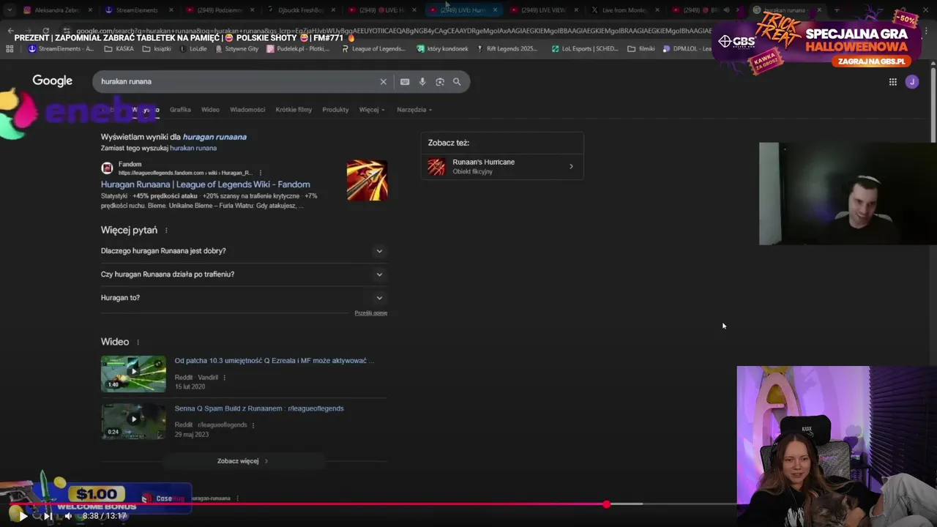
Task: Open options for the Reddit Vandiril video
Action: pos(224,378)
